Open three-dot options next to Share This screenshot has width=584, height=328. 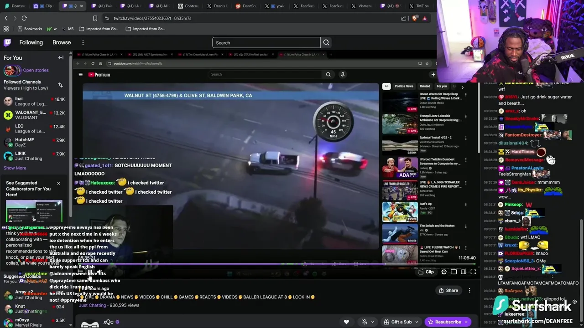469,290
